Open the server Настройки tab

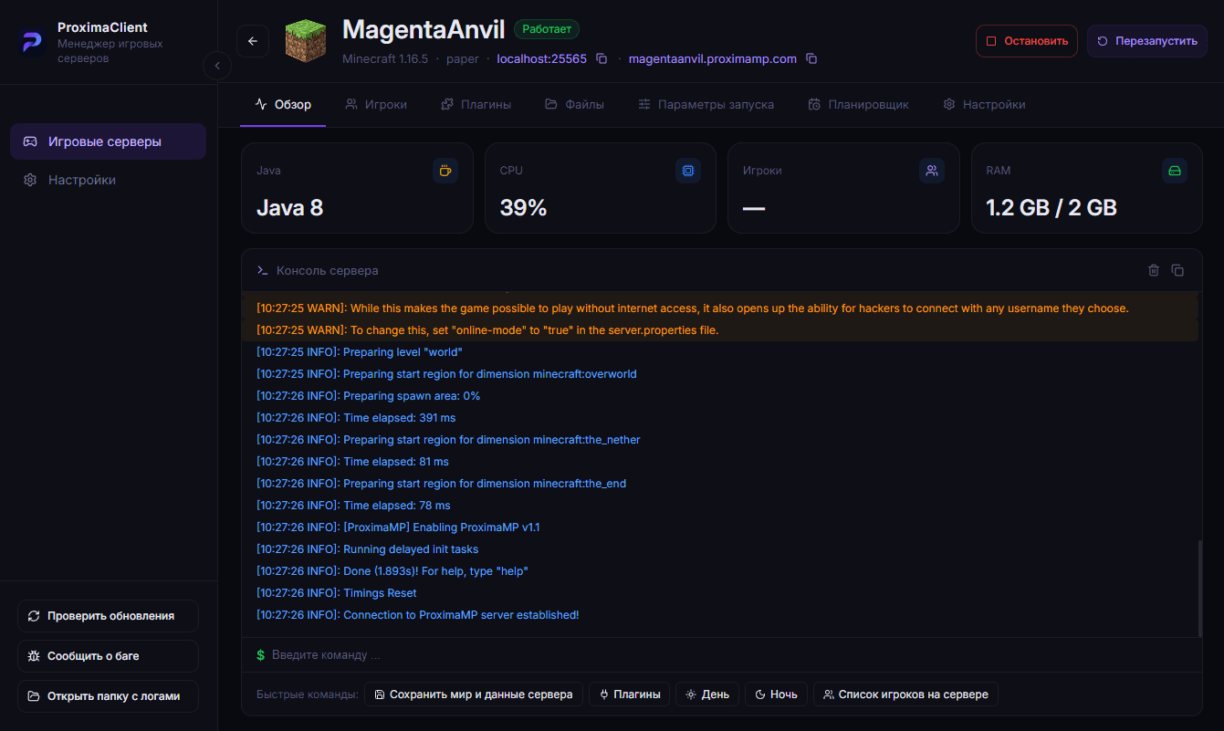pyautogui.click(x=984, y=105)
